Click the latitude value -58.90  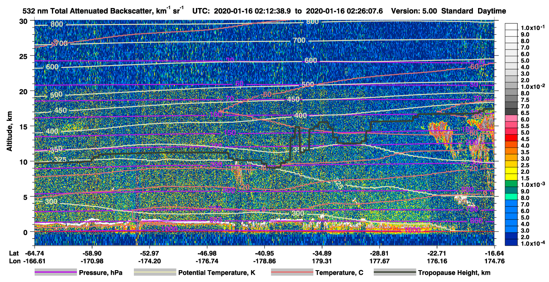click(92, 253)
